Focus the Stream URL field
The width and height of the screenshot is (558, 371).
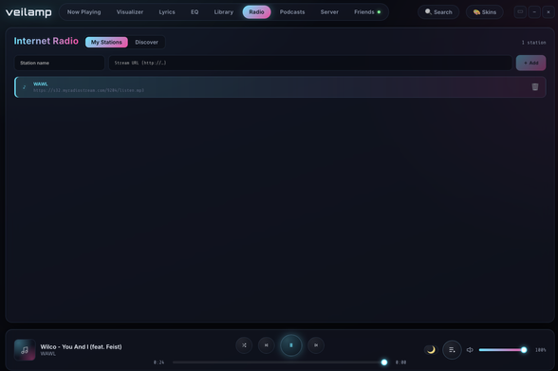[310, 63]
